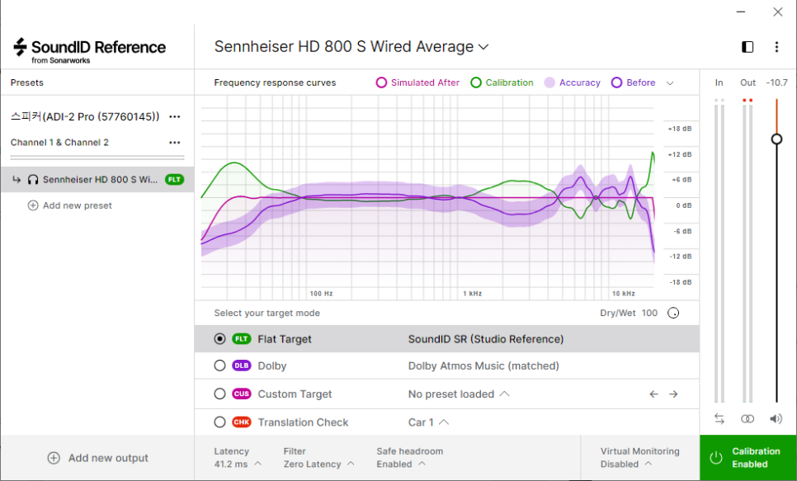Open the No preset loaded dropdown
Image resolution: width=797 pixels, height=481 pixels.
coord(459,394)
